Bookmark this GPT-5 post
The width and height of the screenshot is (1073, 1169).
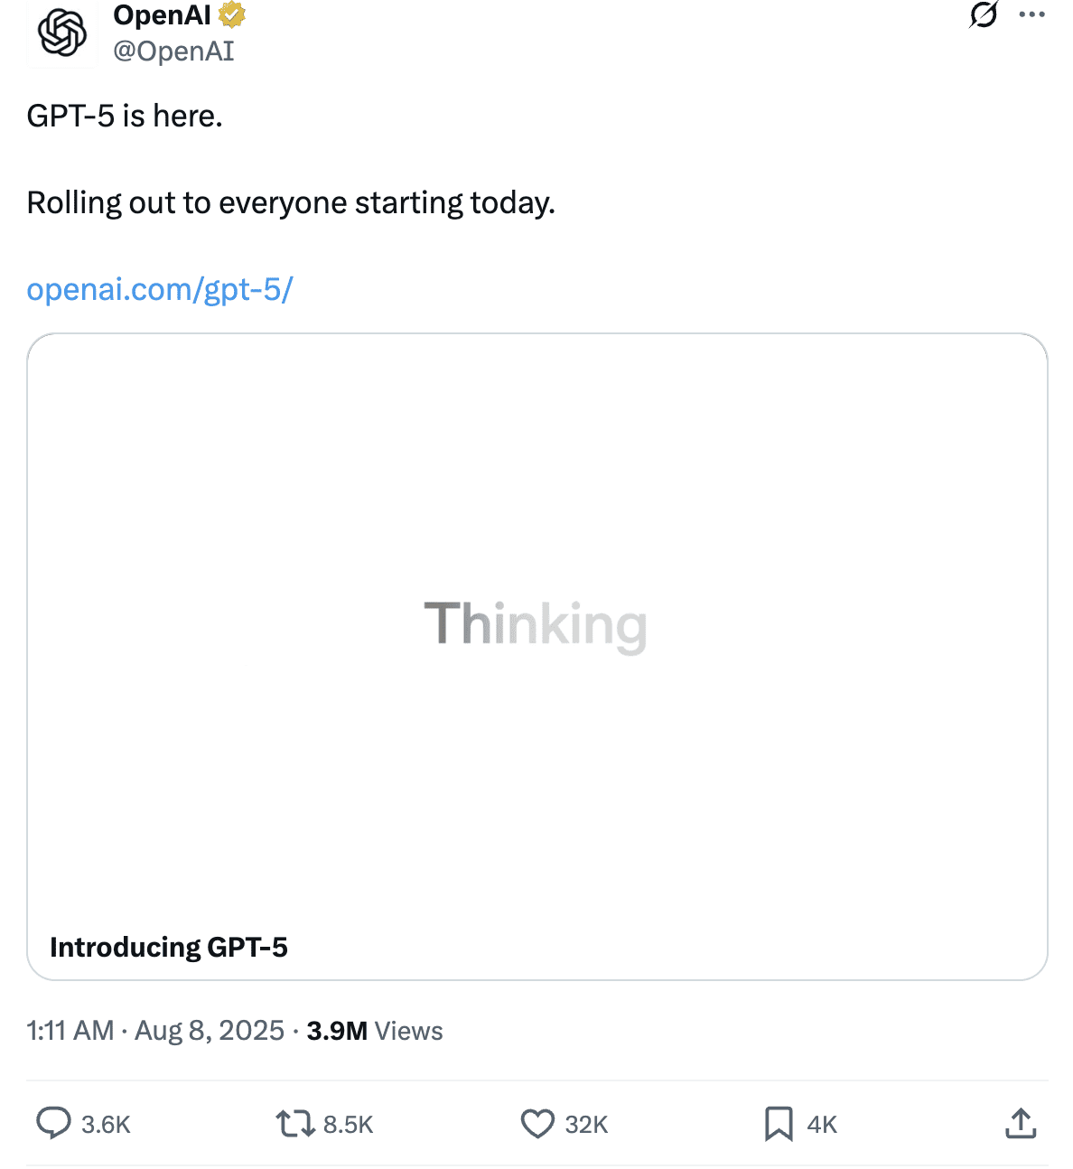click(x=779, y=1124)
